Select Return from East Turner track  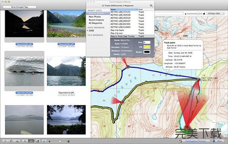132,36
